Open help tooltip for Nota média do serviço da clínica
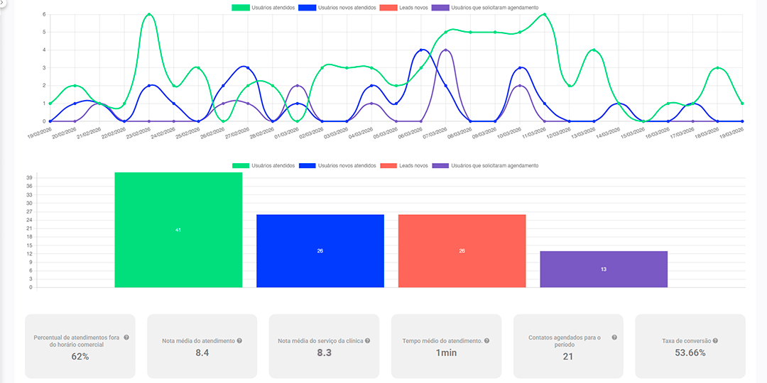767x383 pixels. pyautogui.click(x=367, y=341)
